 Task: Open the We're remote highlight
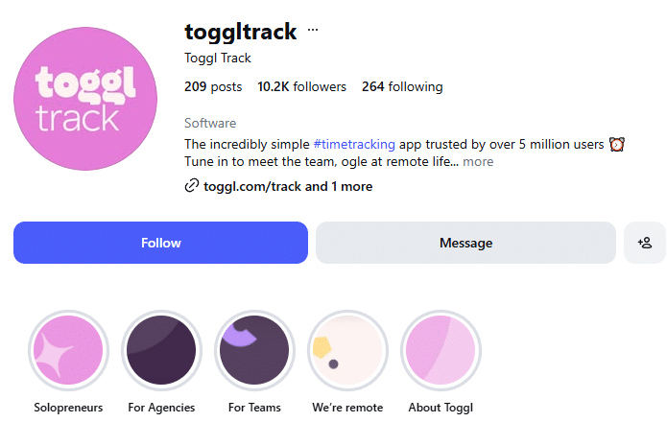tap(347, 351)
